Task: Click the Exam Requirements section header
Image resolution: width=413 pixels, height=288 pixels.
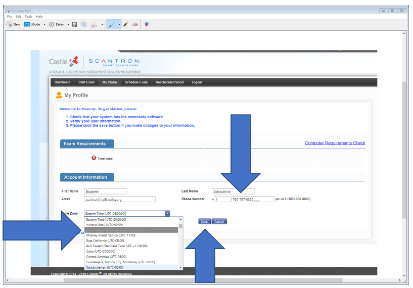Action: coord(87,143)
